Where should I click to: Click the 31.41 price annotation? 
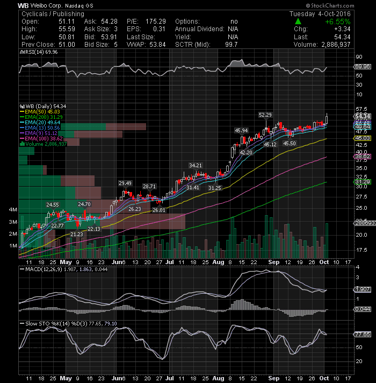coord(193,188)
